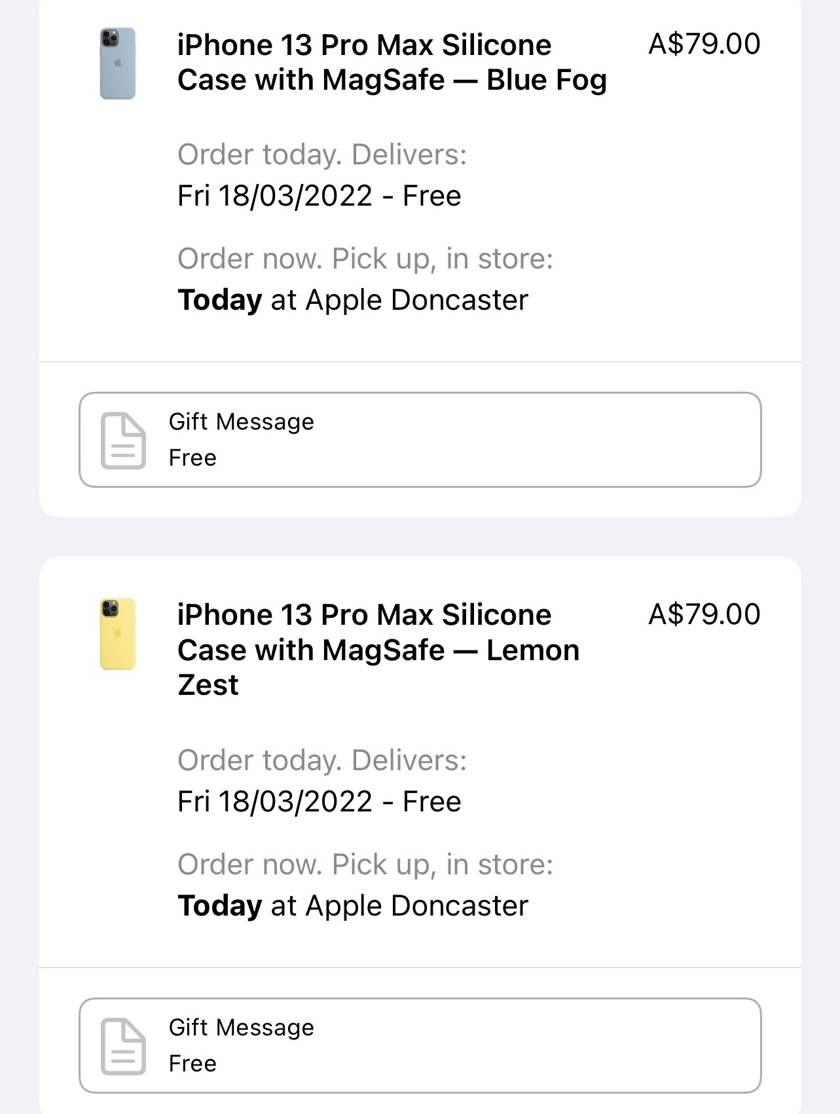840x1114 pixels.
Task: Click the document icon in Lemon Zest's Gift Message box
Action: (x=123, y=1046)
